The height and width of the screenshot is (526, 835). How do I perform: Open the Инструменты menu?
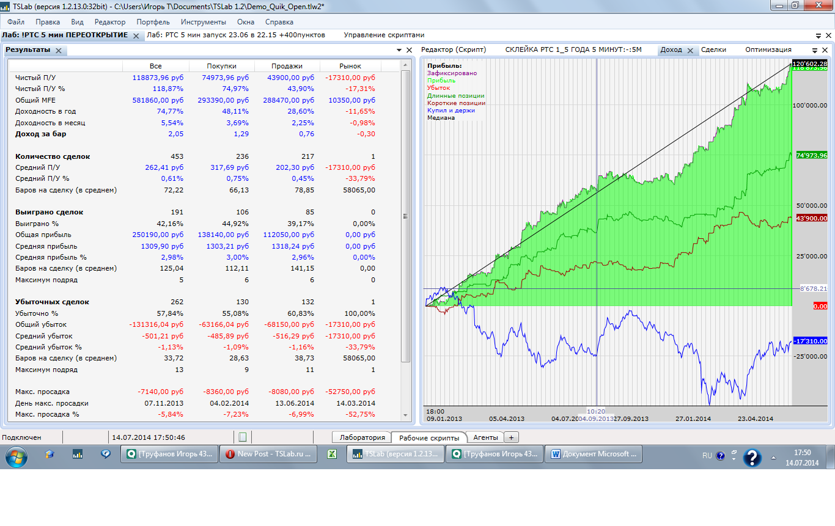(x=203, y=22)
